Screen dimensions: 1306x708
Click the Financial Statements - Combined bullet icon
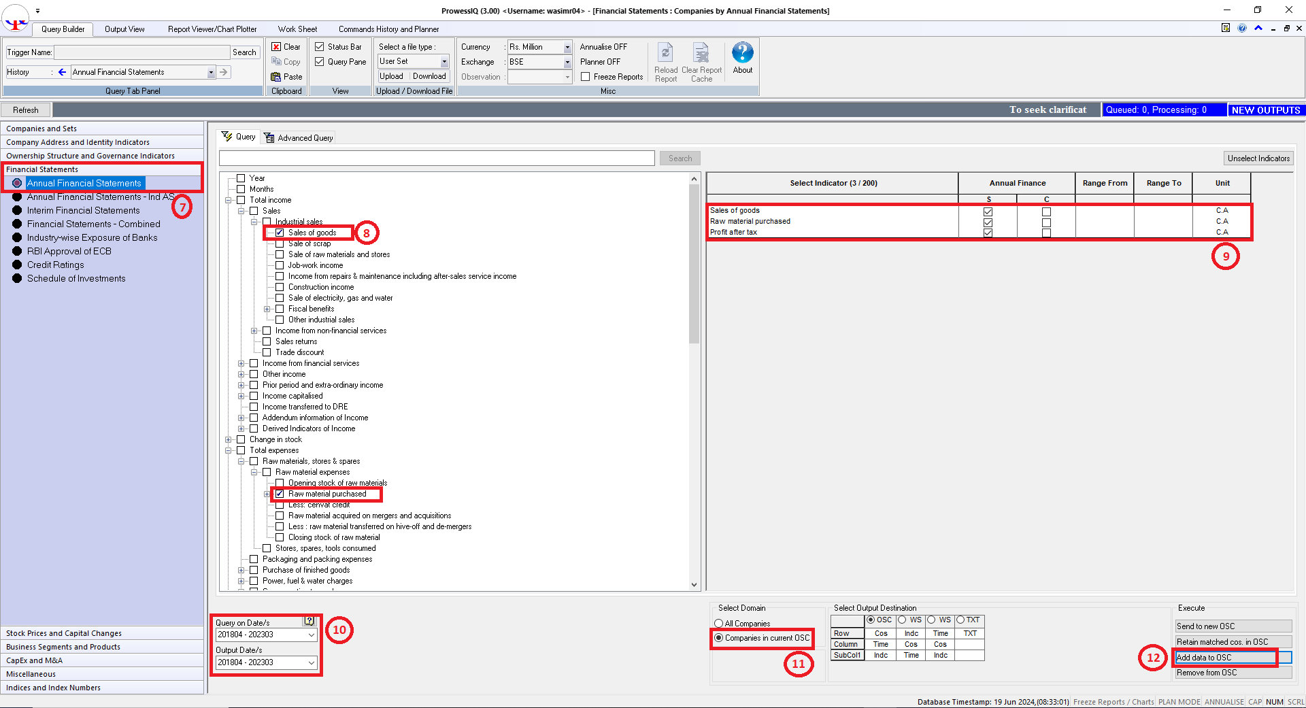17,224
